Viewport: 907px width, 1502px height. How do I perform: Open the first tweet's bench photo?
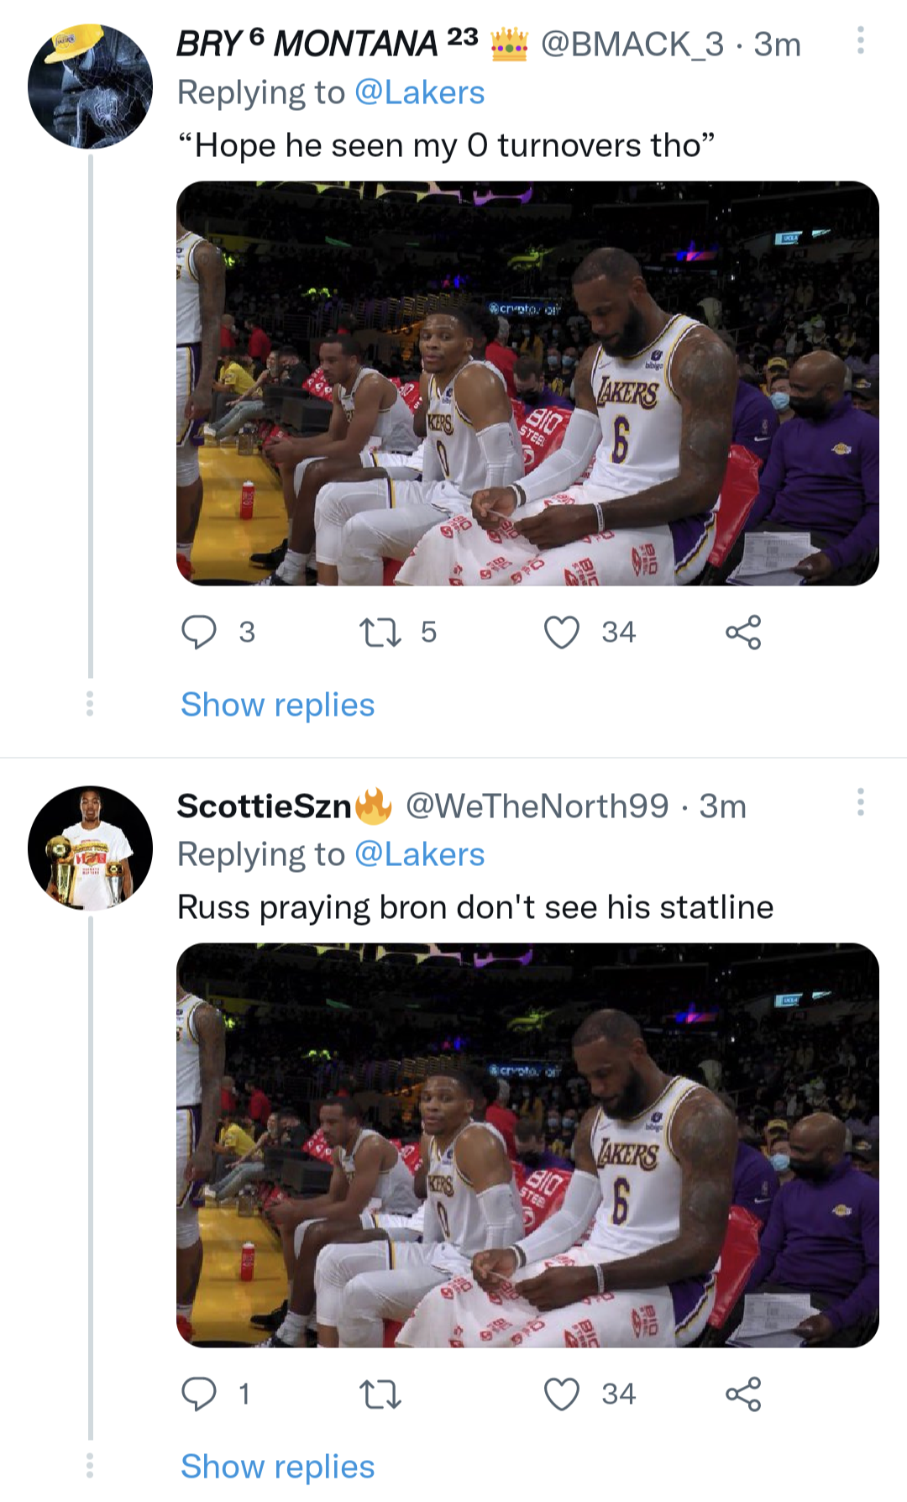(x=527, y=383)
